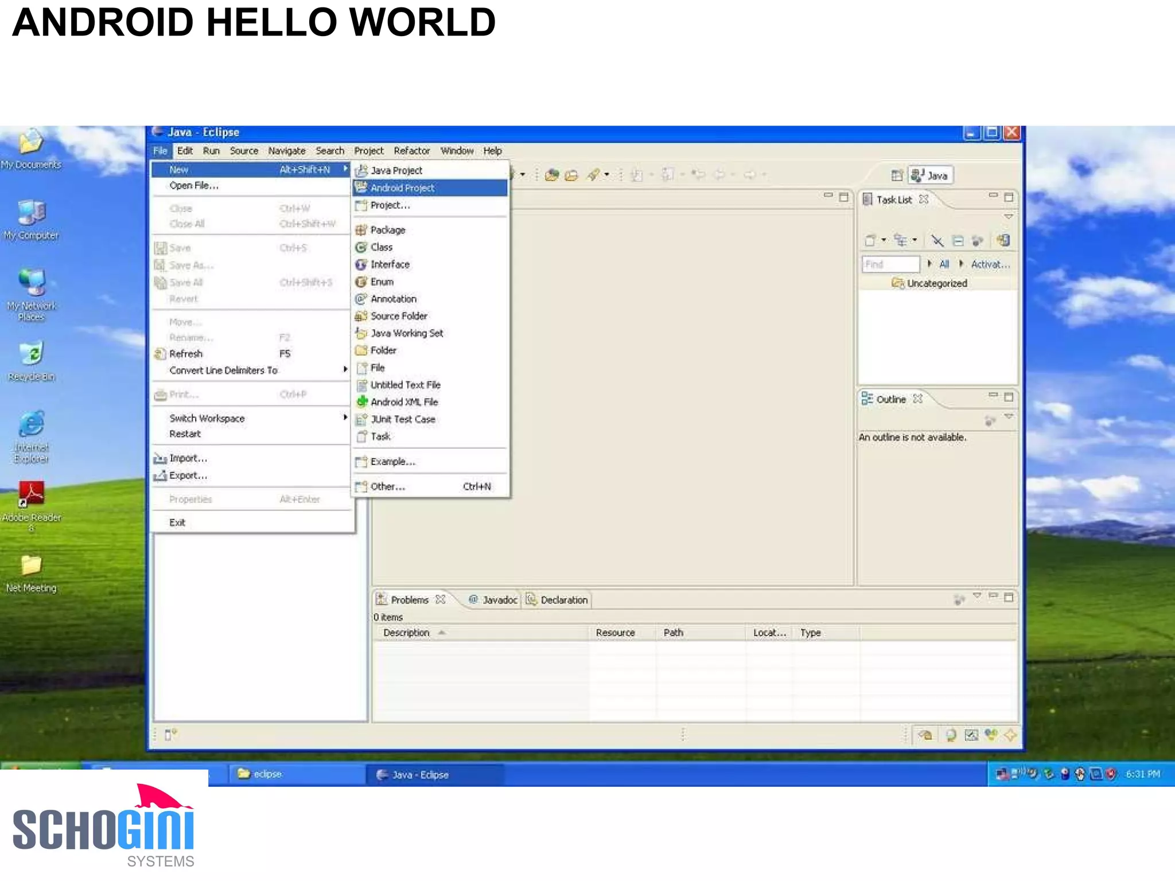Pick Source Folder in New submenu
The image size is (1175, 881).
[430, 316]
